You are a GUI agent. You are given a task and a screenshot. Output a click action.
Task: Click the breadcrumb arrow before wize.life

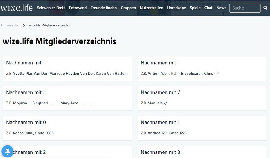tap(2, 25)
